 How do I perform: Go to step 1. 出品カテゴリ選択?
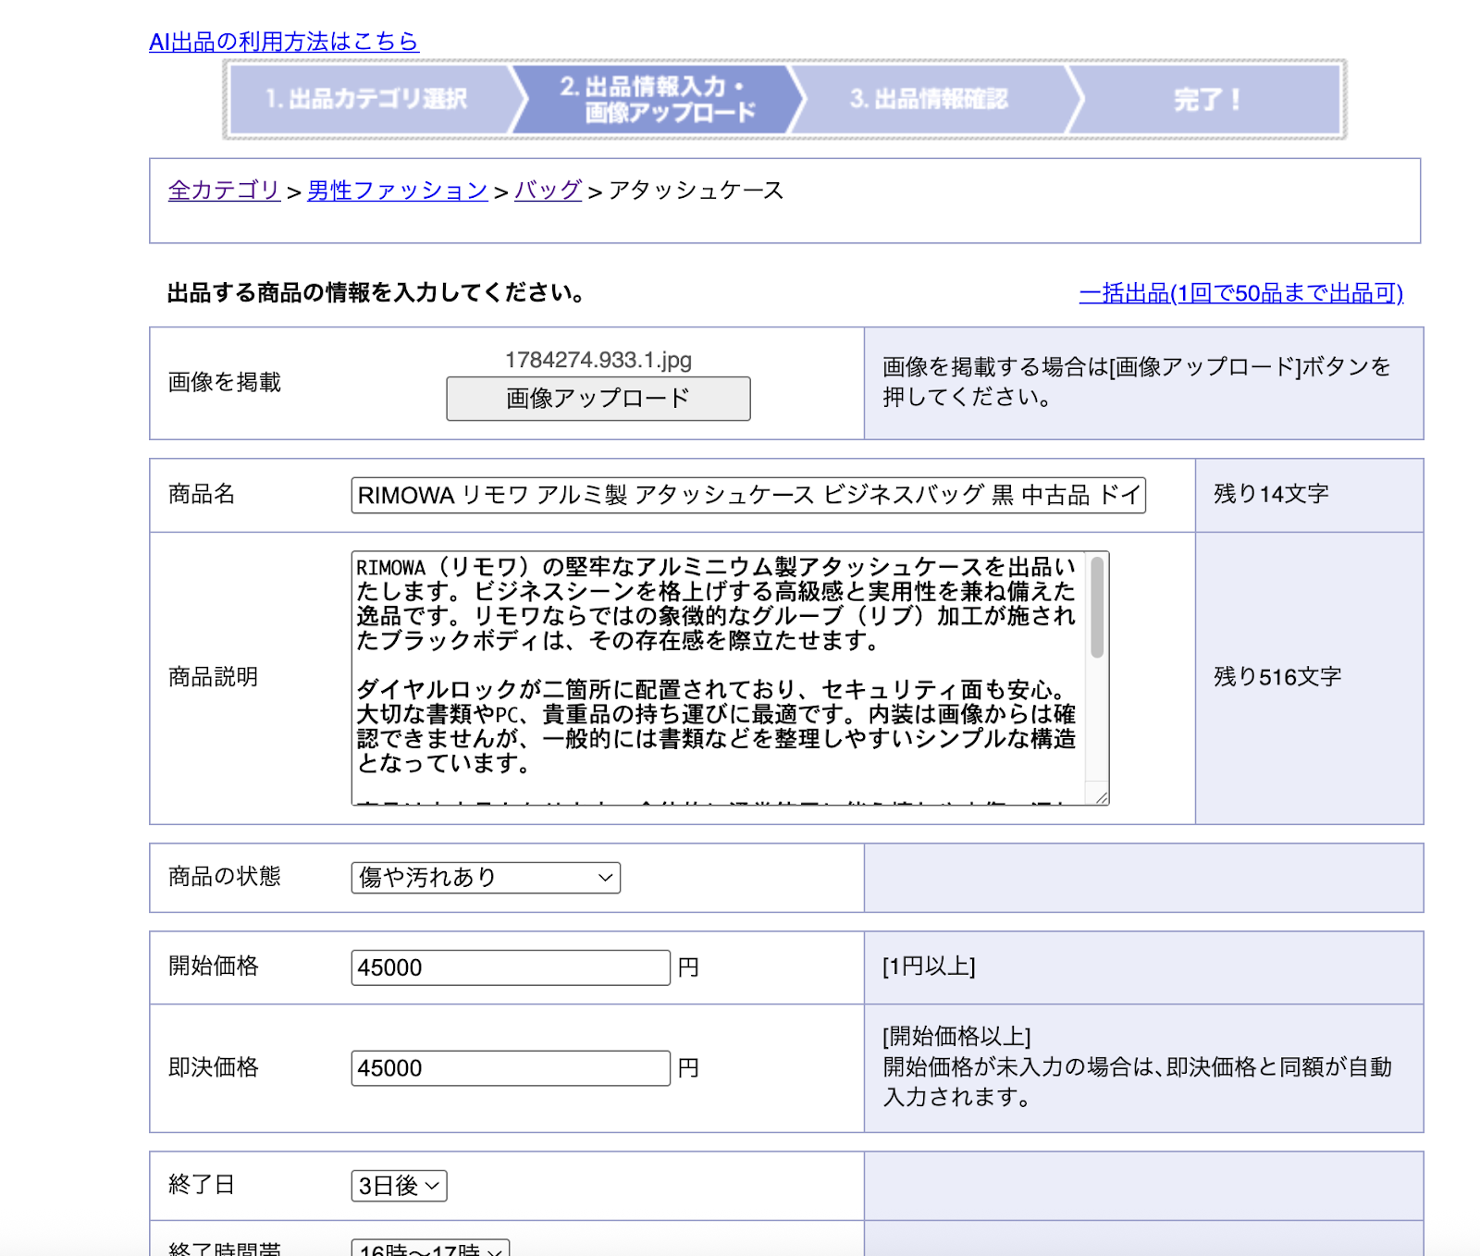pos(367,99)
